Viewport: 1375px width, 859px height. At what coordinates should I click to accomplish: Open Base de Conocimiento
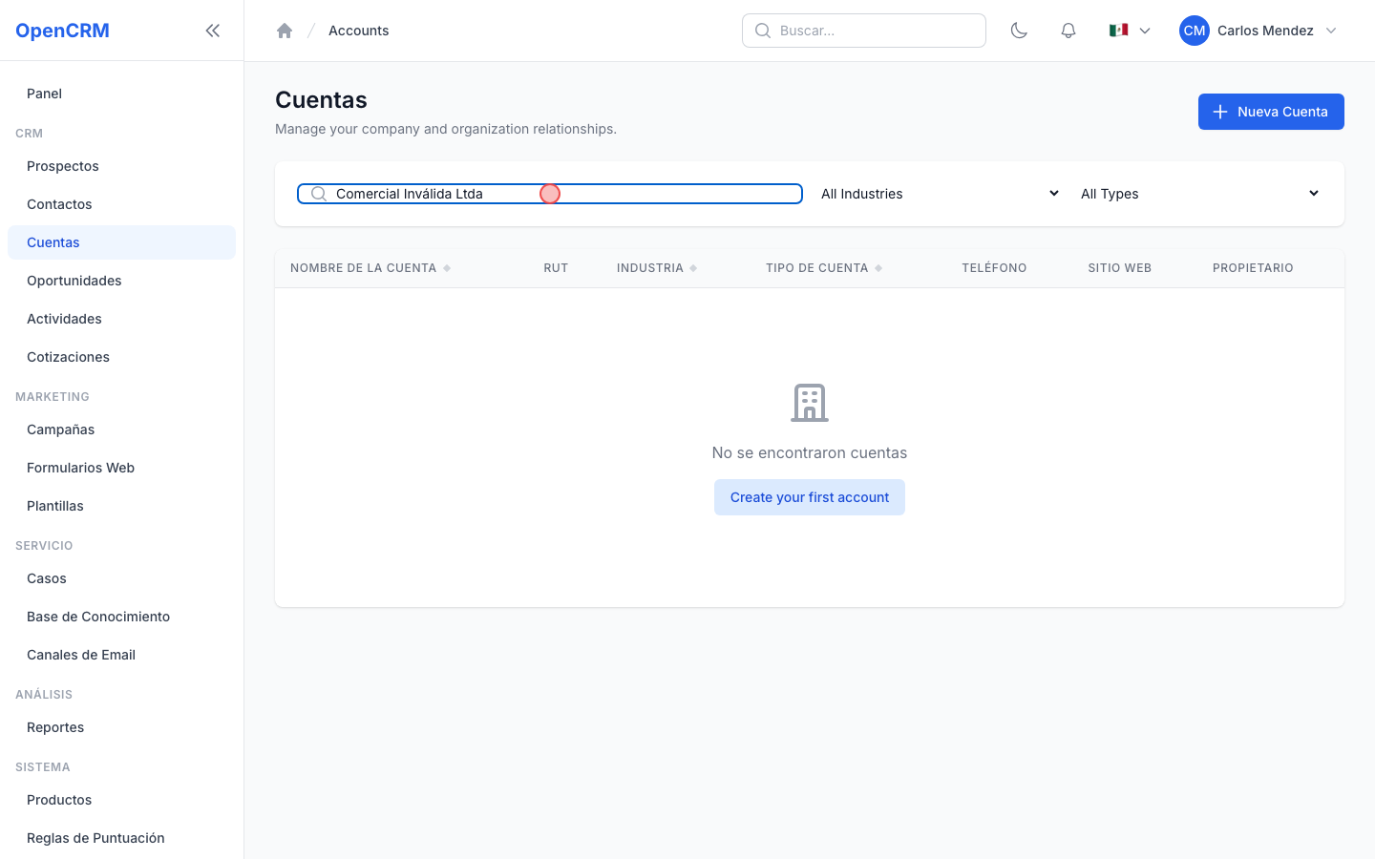pyautogui.click(x=121, y=617)
